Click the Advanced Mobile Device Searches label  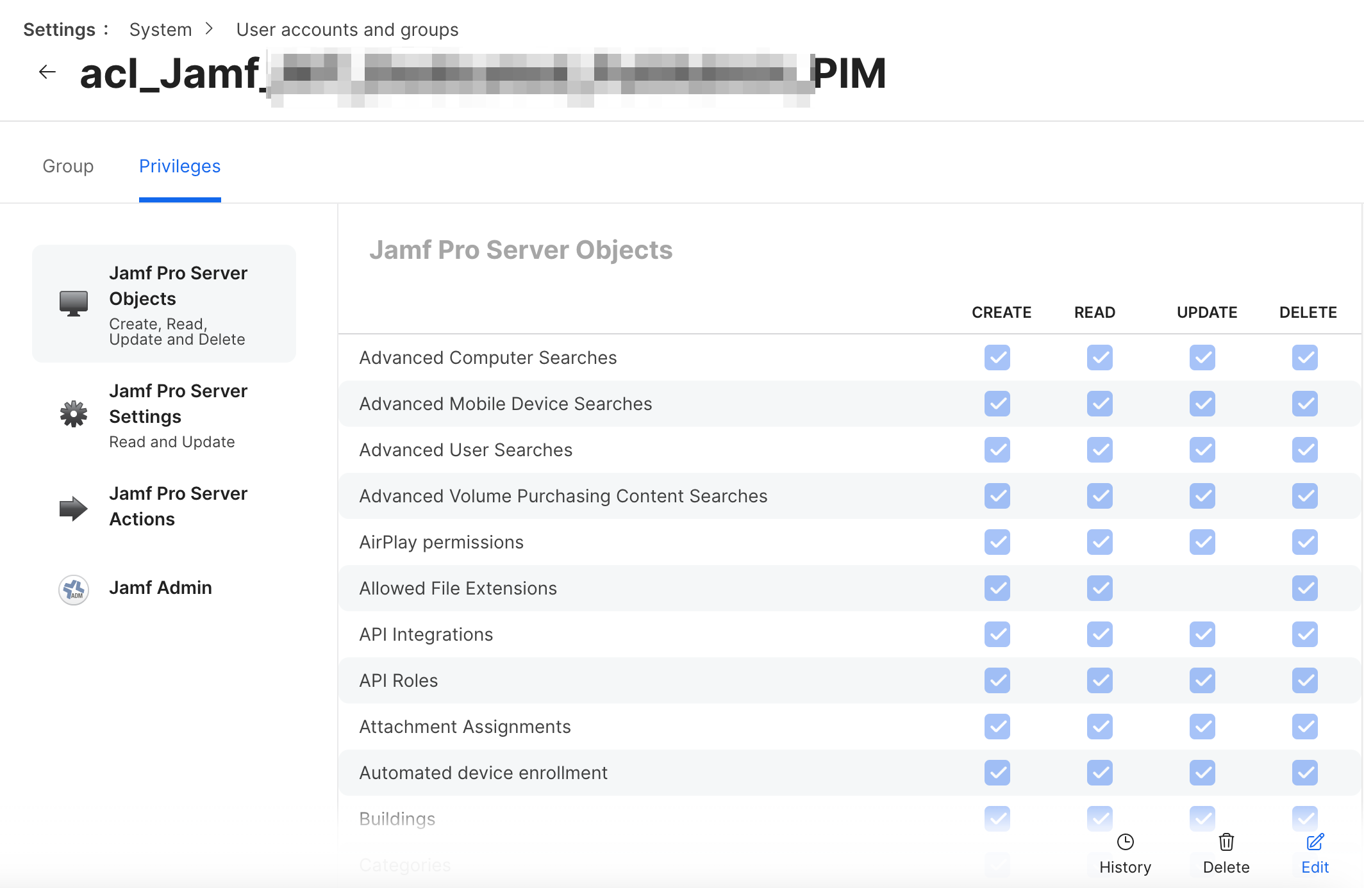tap(506, 404)
